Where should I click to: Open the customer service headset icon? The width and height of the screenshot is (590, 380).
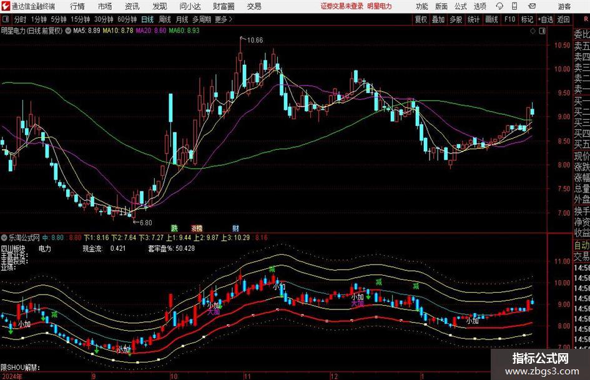[499, 6]
